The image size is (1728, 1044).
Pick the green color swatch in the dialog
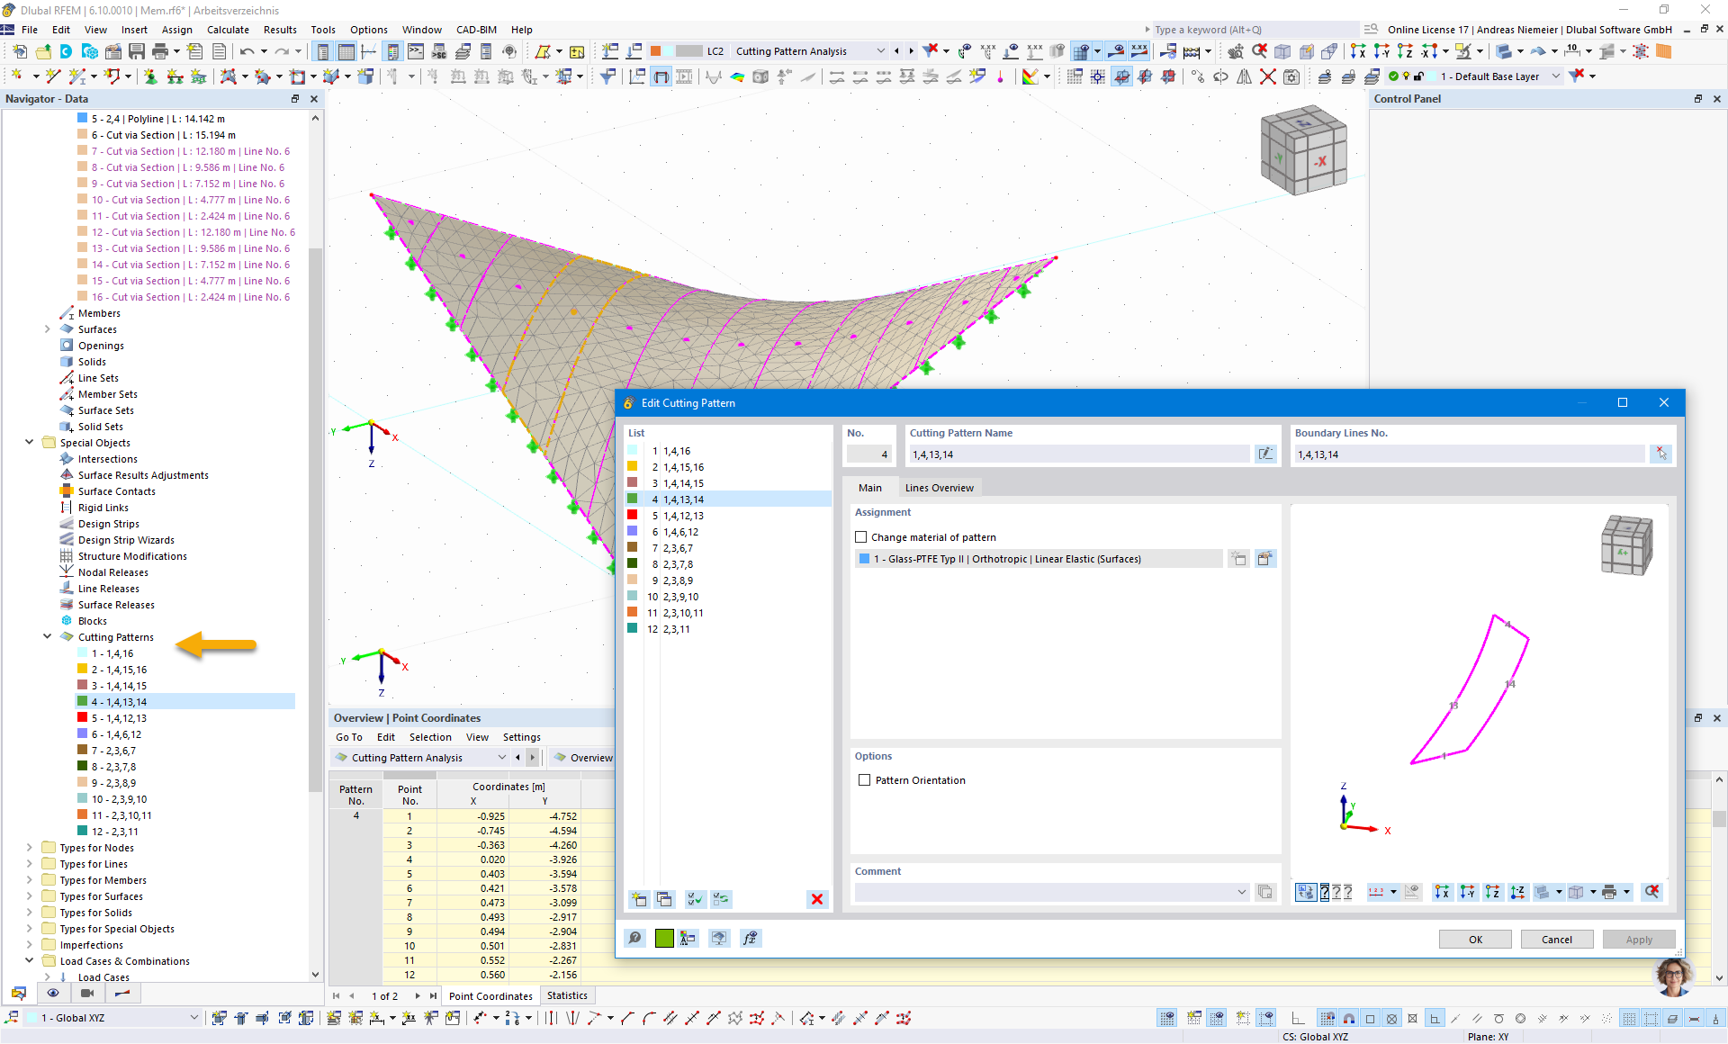[x=663, y=938]
